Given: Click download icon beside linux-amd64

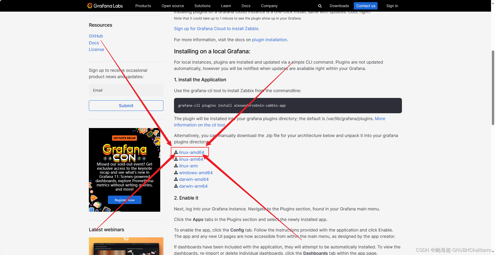Looking at the screenshot, I should 176,152.
